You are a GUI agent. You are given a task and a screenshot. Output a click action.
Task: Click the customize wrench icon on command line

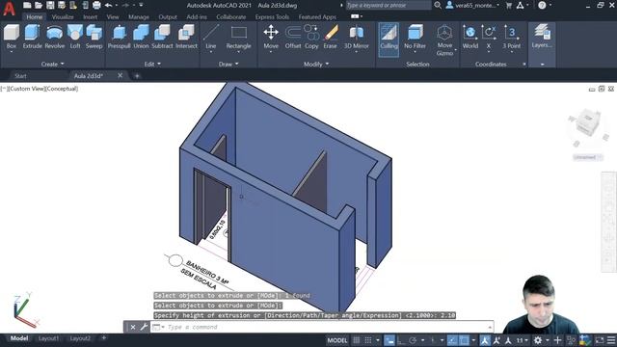coord(144,327)
